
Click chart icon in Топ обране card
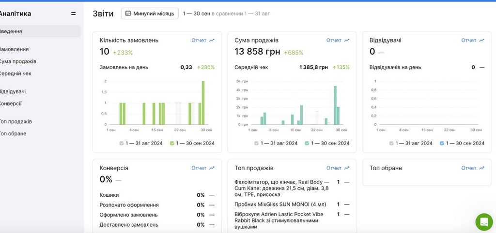coord(482,168)
